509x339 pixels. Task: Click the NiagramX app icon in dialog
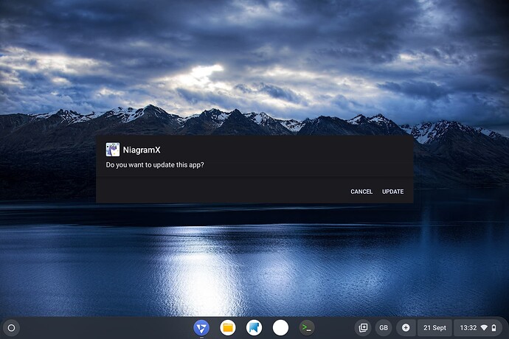[x=113, y=150]
